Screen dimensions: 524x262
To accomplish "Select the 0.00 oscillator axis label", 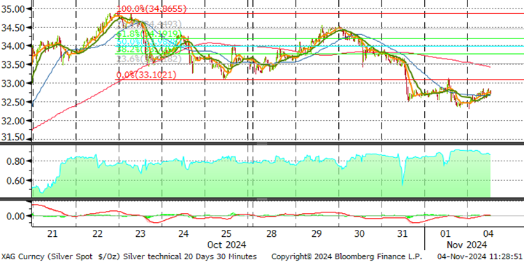I will click(16, 216).
